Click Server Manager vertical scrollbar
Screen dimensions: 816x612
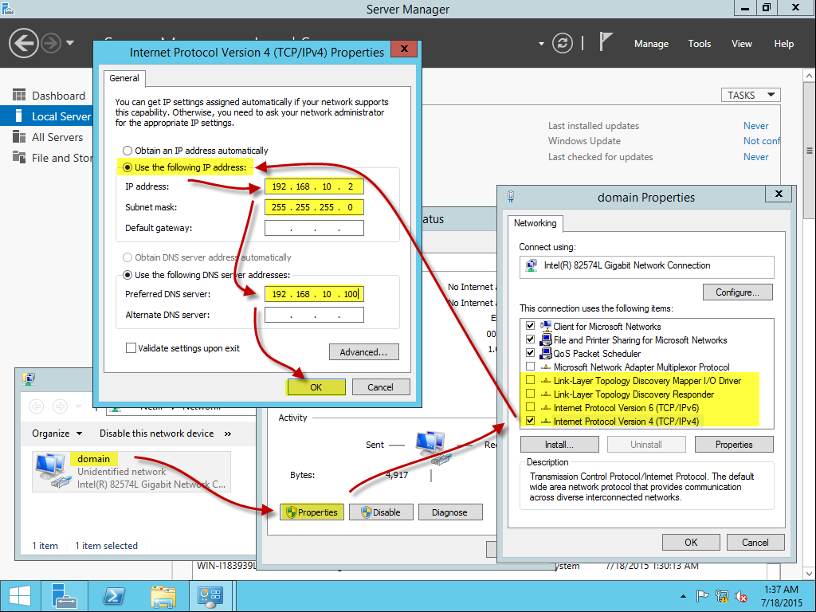coord(809,151)
